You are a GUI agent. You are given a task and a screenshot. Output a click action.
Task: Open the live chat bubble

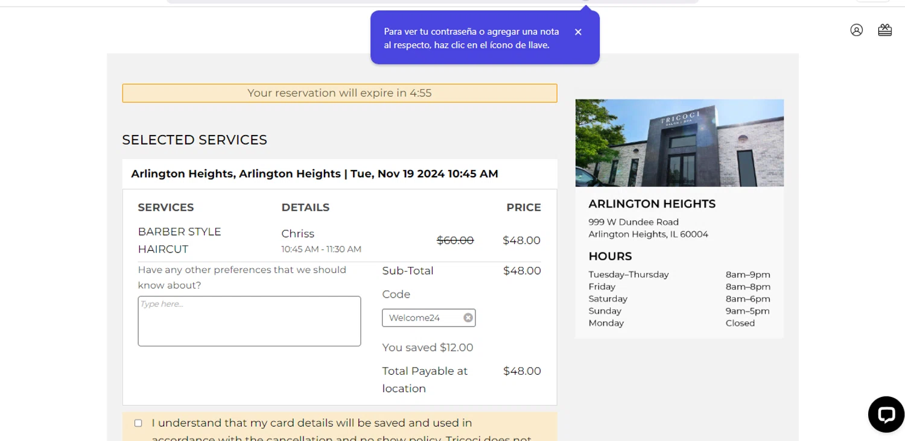[x=886, y=414]
